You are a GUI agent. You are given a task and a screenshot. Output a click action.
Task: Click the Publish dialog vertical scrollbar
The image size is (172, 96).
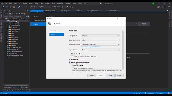point(123,50)
